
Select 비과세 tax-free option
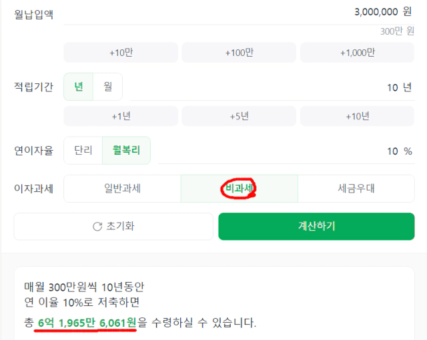click(x=240, y=189)
